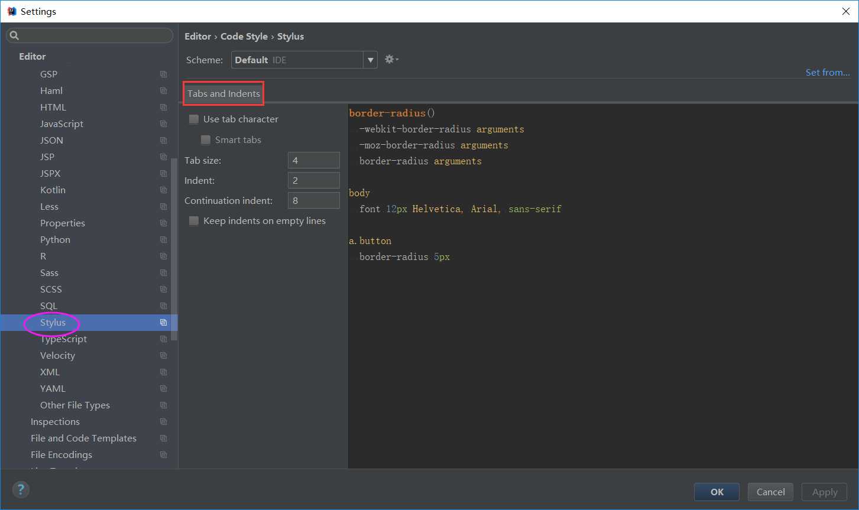Click the copy-settings icon beside TypeScript

tap(163, 339)
